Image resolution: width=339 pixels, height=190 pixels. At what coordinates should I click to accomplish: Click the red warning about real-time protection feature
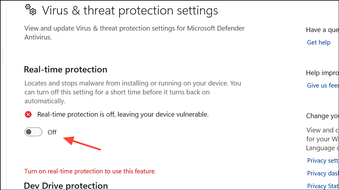coord(90,171)
